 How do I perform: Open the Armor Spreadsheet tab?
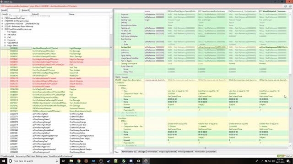pos(185,152)
